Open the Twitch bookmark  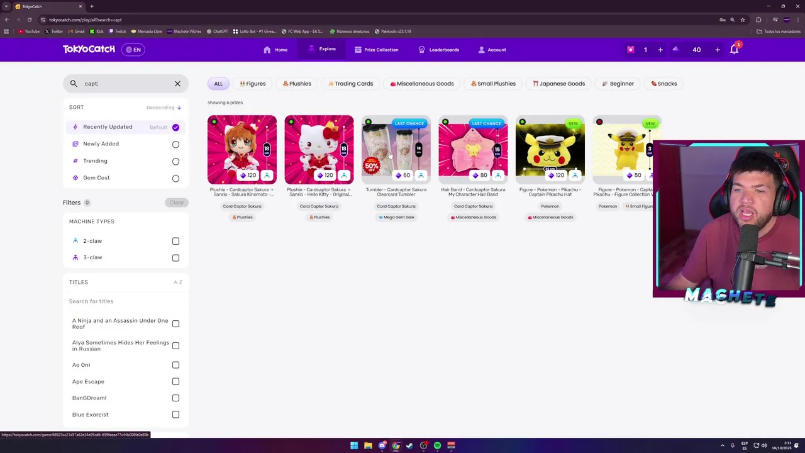(117, 31)
